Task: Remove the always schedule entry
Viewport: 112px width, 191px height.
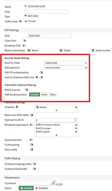Action: coord(76,107)
